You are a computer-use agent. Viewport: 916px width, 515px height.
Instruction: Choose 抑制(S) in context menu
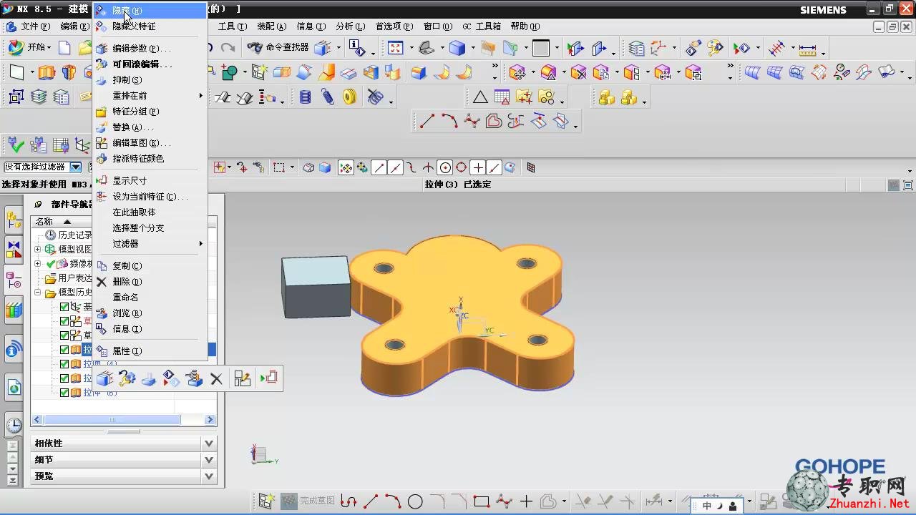tap(150, 80)
